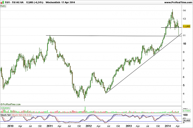193x128 pixels.
Task: Select the short horizontal line near 12
Action: click(171, 27)
